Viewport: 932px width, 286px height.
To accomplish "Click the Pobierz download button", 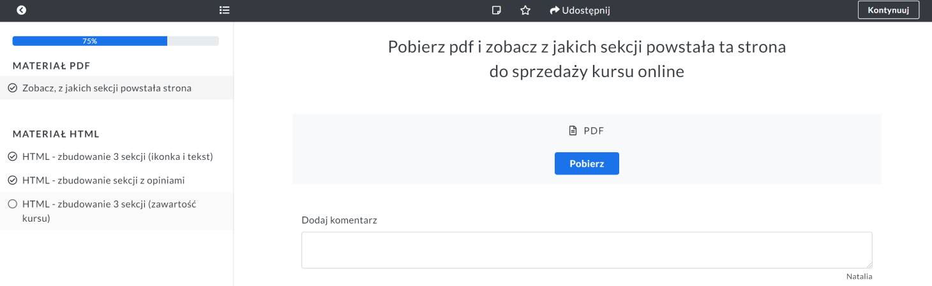I will [587, 163].
